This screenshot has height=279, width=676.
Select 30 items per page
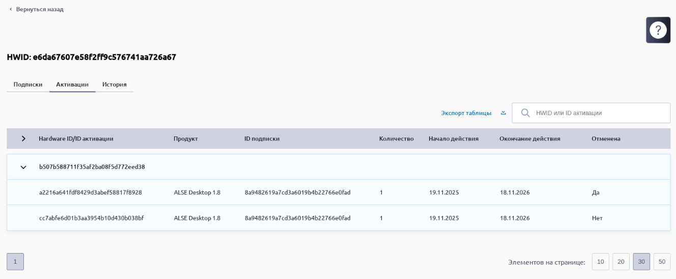[x=641, y=262]
